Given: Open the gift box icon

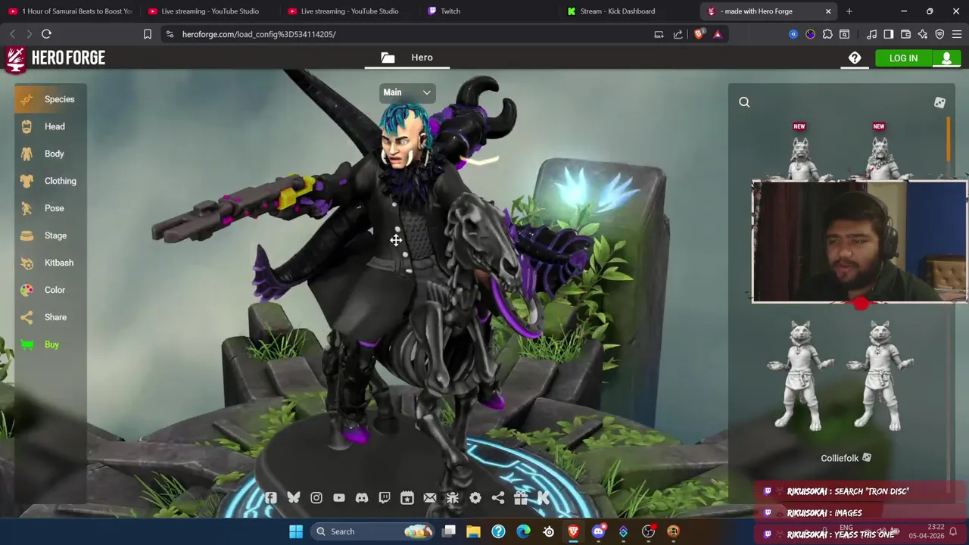Looking at the screenshot, I should [x=521, y=497].
